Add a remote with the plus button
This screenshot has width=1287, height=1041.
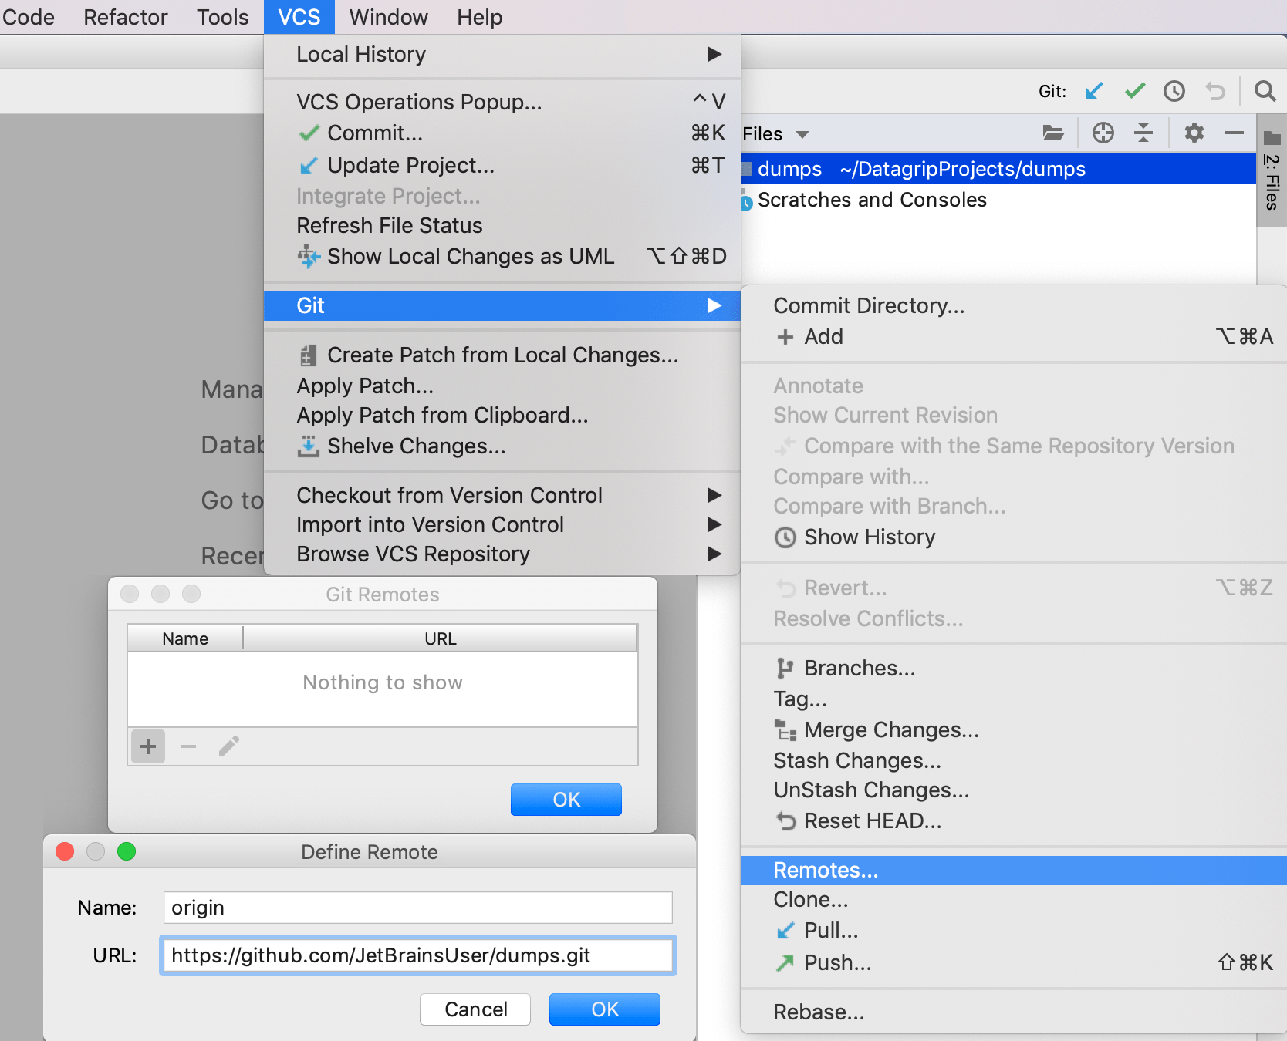148,746
